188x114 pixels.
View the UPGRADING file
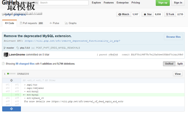178,74
